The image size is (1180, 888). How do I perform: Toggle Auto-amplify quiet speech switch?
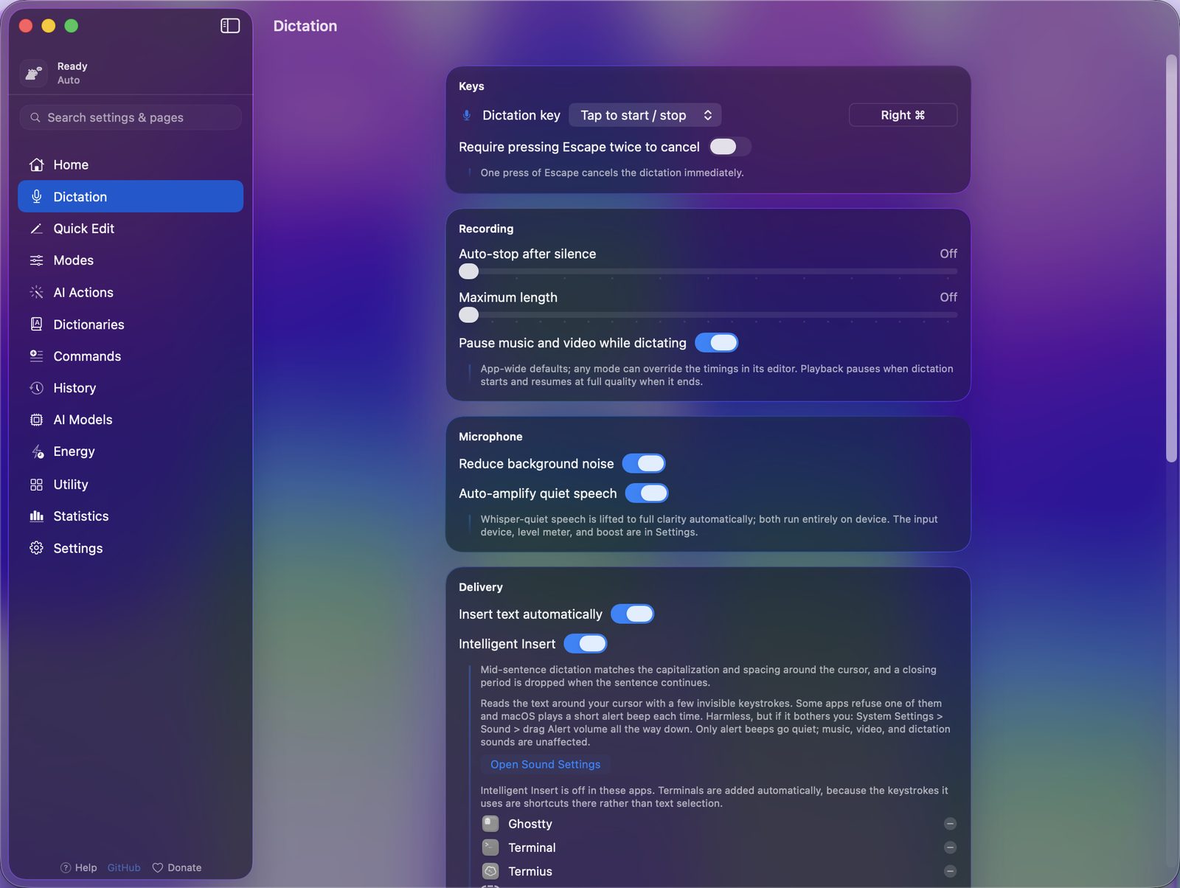(x=647, y=493)
